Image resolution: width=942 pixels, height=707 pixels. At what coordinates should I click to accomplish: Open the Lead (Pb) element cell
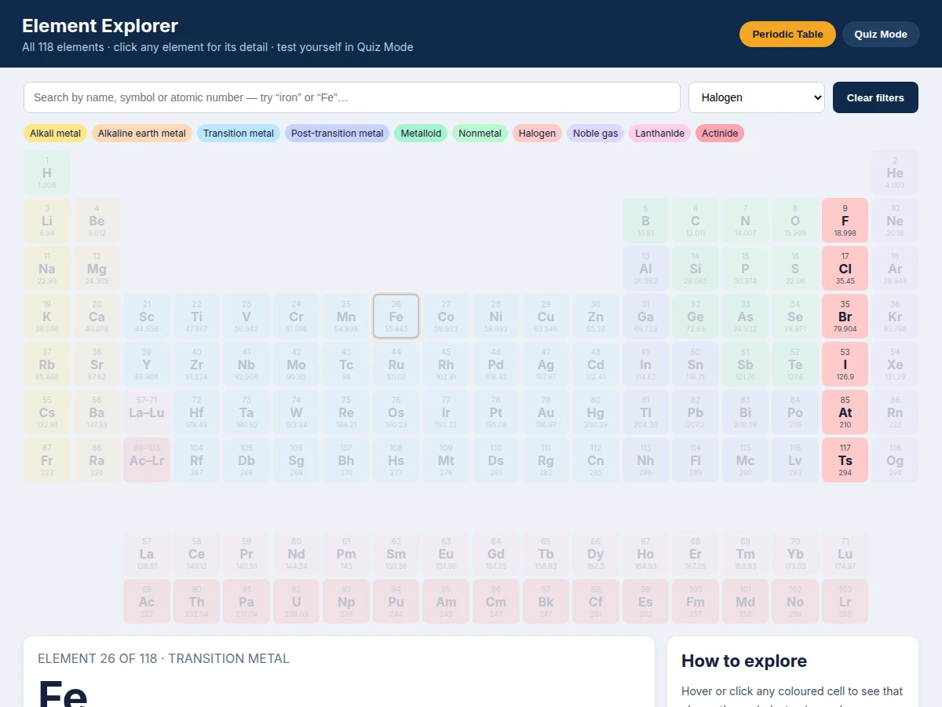(x=696, y=412)
